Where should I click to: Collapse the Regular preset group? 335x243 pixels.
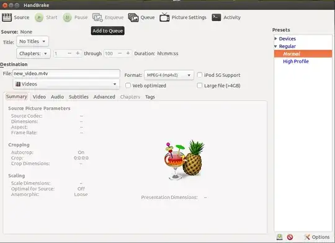275,46
